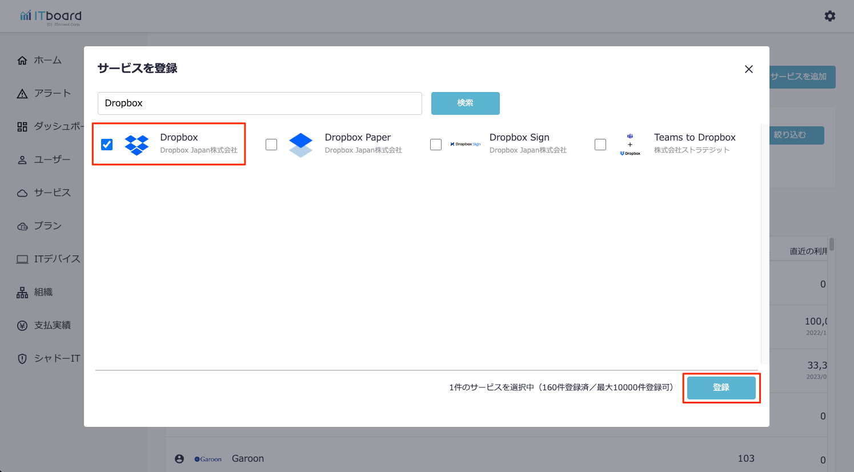This screenshot has width=854, height=472.
Task: Open settings with the gear icon
Action: coord(830,16)
